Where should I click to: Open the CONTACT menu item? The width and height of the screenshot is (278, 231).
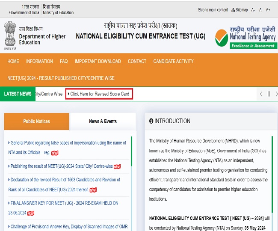click(137, 61)
